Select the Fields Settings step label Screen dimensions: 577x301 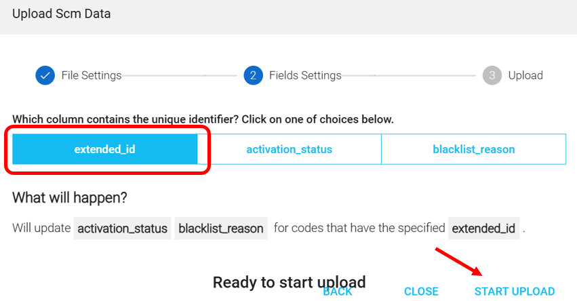[305, 75]
